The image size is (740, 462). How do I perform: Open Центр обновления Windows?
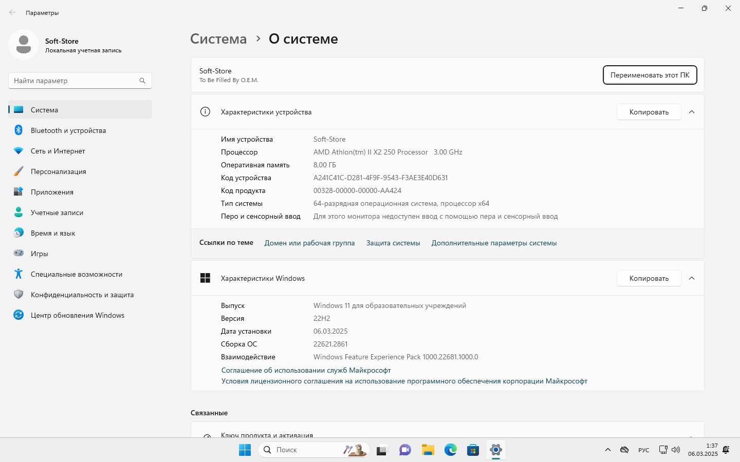coord(80,315)
